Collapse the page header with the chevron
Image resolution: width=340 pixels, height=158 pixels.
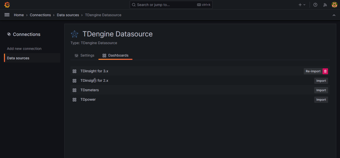tap(334, 15)
